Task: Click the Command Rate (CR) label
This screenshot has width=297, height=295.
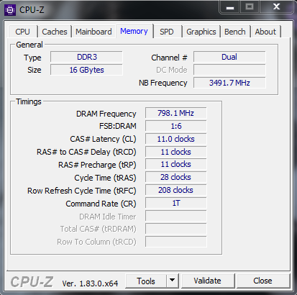Action: click(x=101, y=204)
